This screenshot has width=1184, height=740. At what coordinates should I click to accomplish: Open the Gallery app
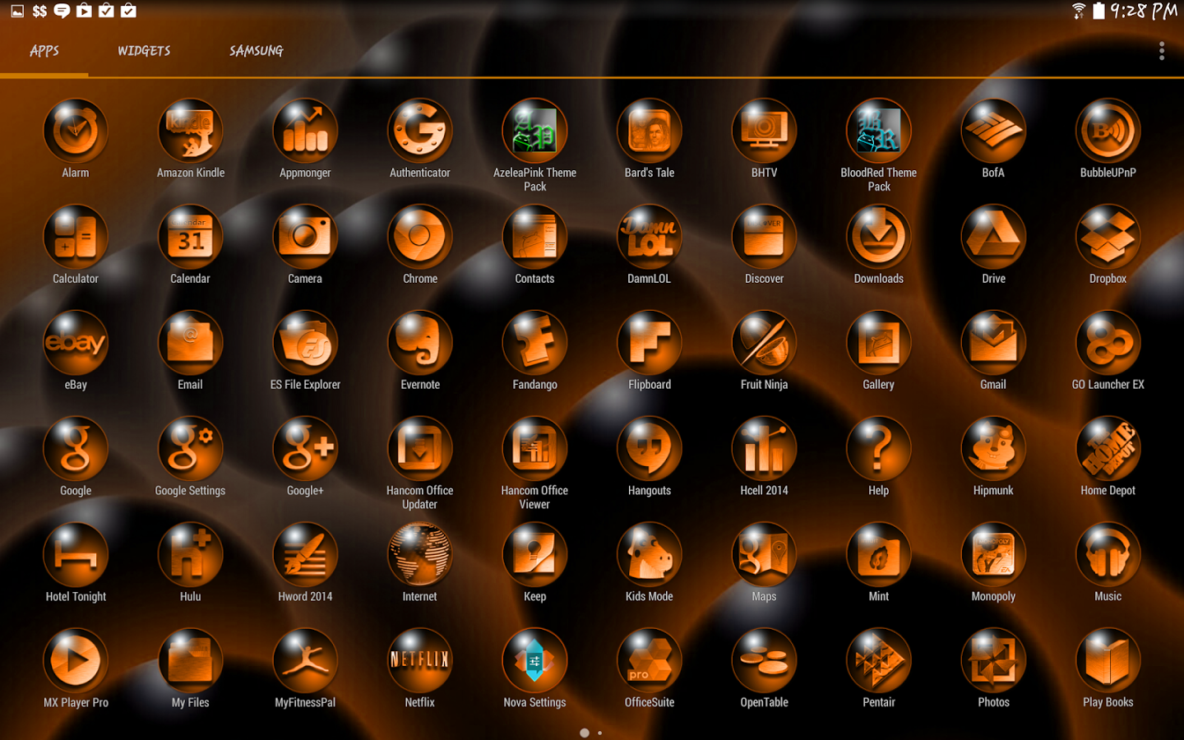tap(879, 343)
